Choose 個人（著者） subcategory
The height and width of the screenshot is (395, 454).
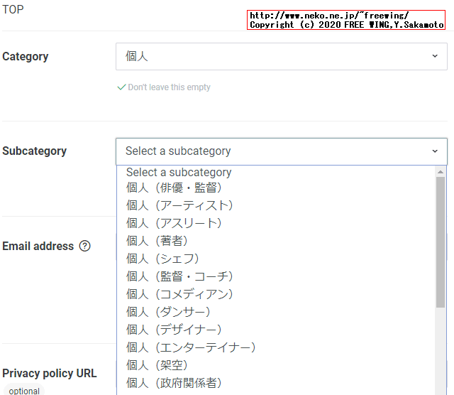(276, 241)
